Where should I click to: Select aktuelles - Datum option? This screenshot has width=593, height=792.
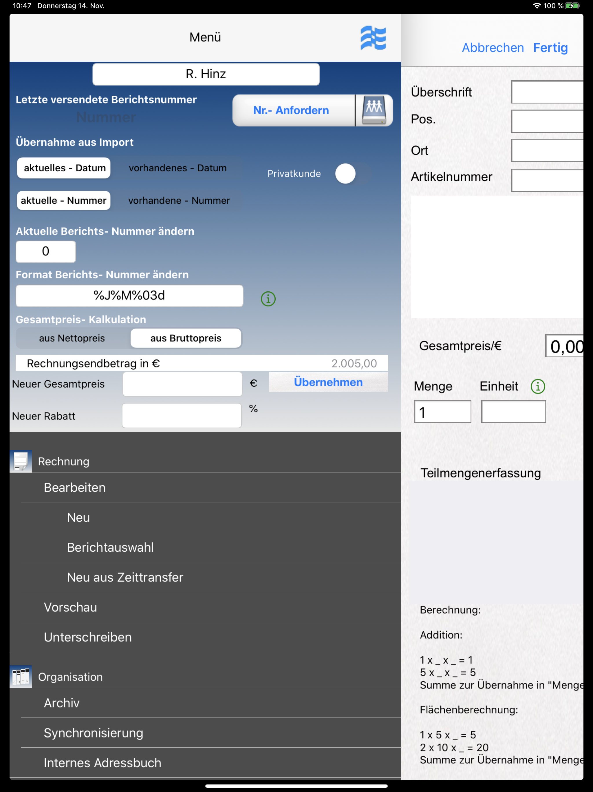point(64,168)
